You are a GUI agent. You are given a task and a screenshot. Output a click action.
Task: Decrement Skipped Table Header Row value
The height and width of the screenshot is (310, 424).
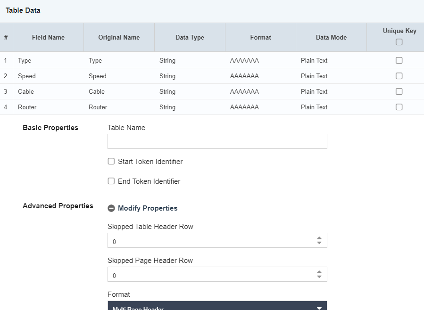[x=319, y=243]
